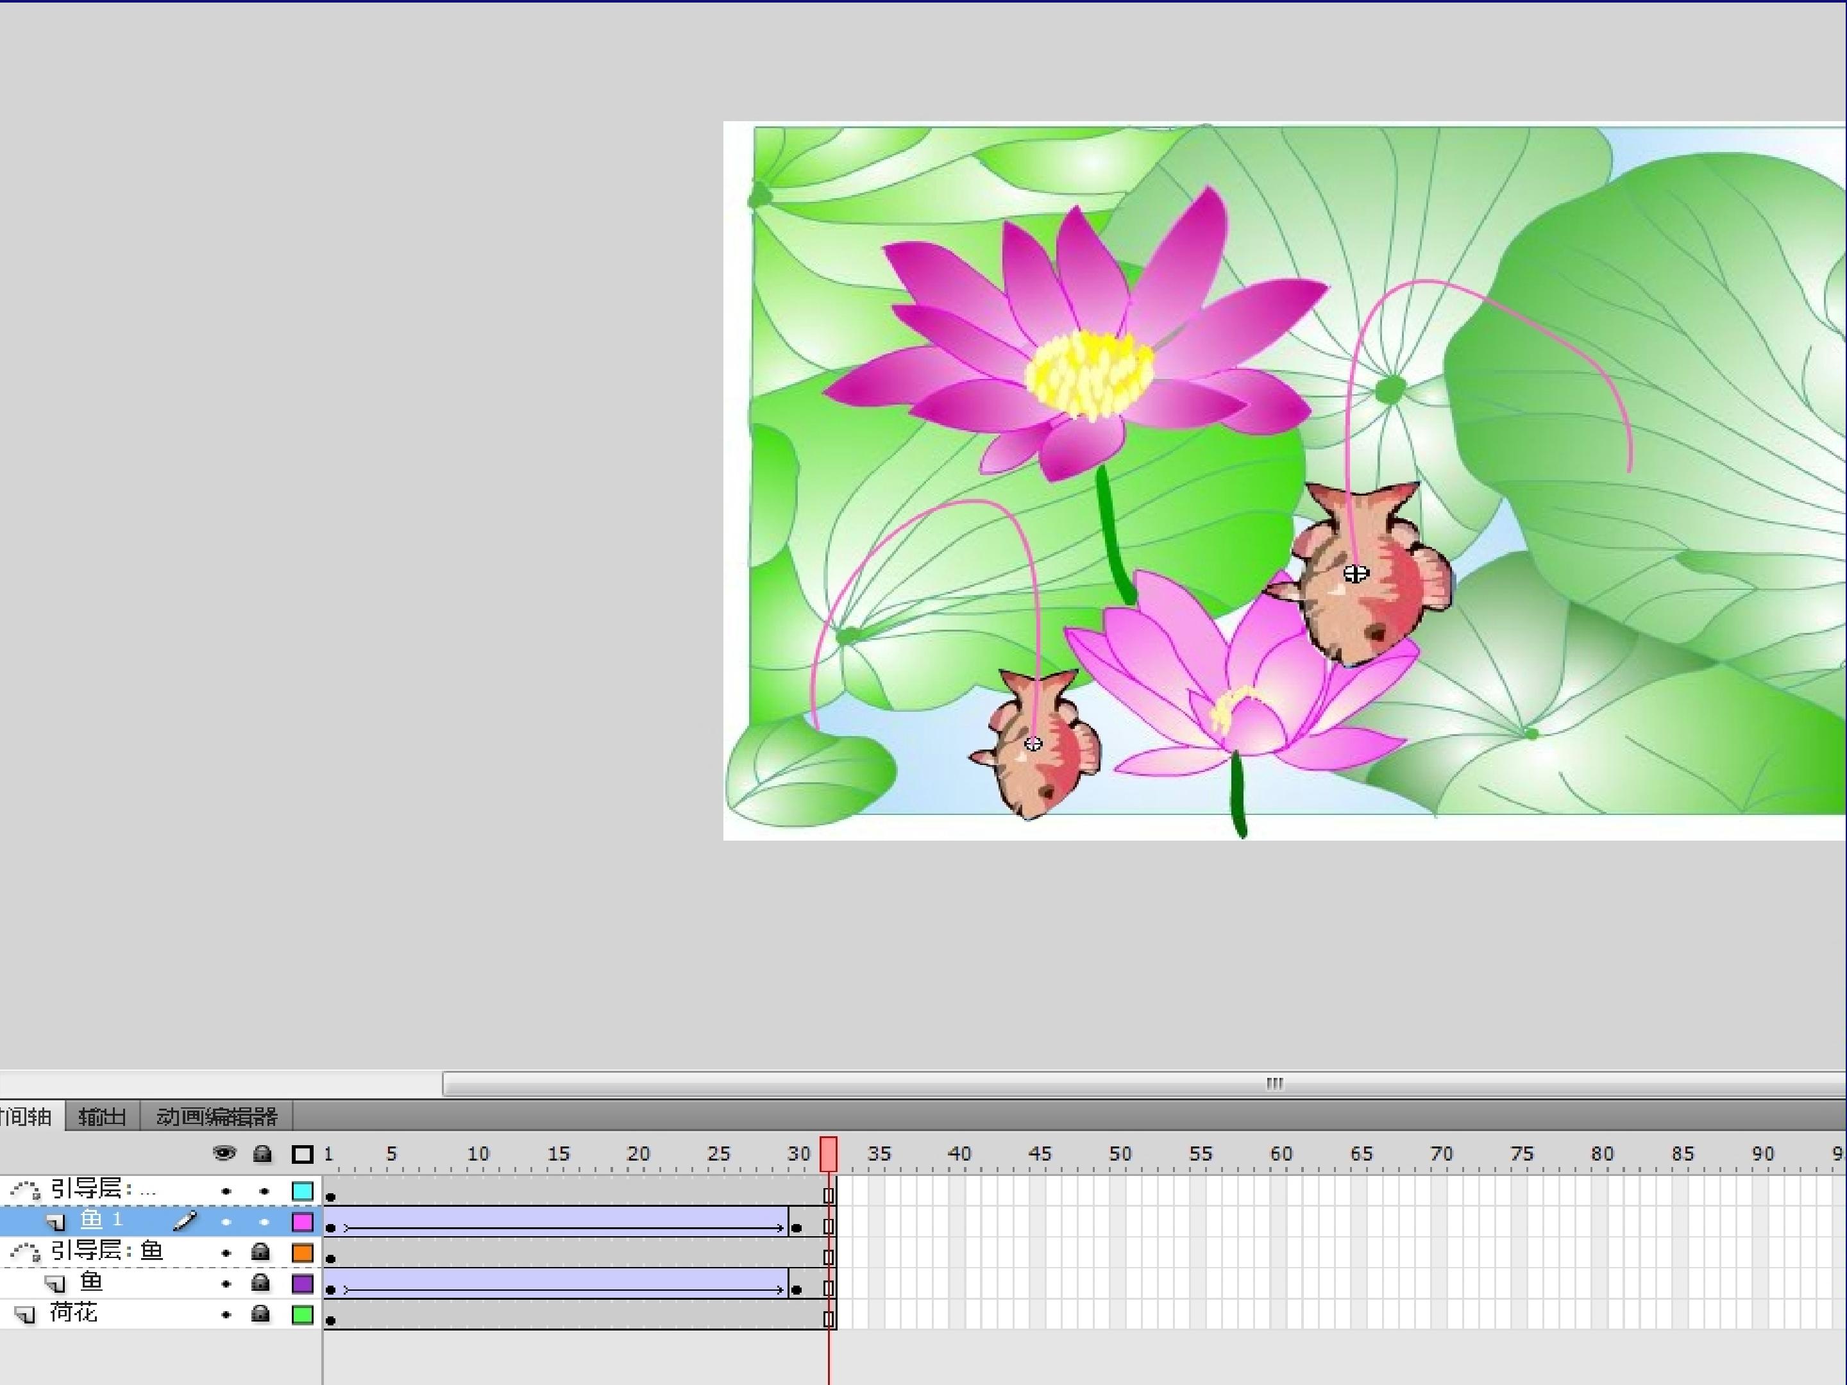Screen dimensions: 1847x1385
Task: Click the pencil icon on layer 鱼 1
Action: (x=185, y=1221)
